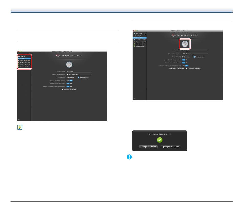This screenshot has height=206, width=243.
Task: Expand Uitvoerinstellingen in the left window
Action: [x=69, y=89]
